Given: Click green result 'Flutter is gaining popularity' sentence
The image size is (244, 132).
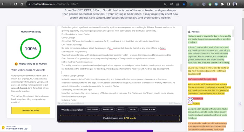Looking at the screenshot, I should [209, 39].
